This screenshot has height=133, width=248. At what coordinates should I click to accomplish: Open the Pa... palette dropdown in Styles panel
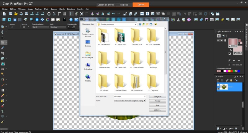click(220, 41)
